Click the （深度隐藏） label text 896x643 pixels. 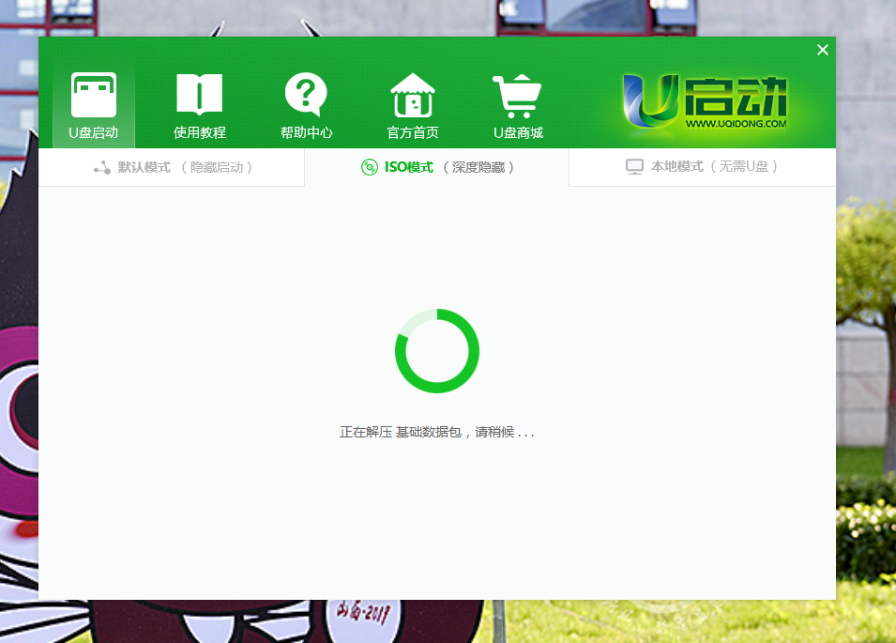pyautogui.click(x=480, y=167)
